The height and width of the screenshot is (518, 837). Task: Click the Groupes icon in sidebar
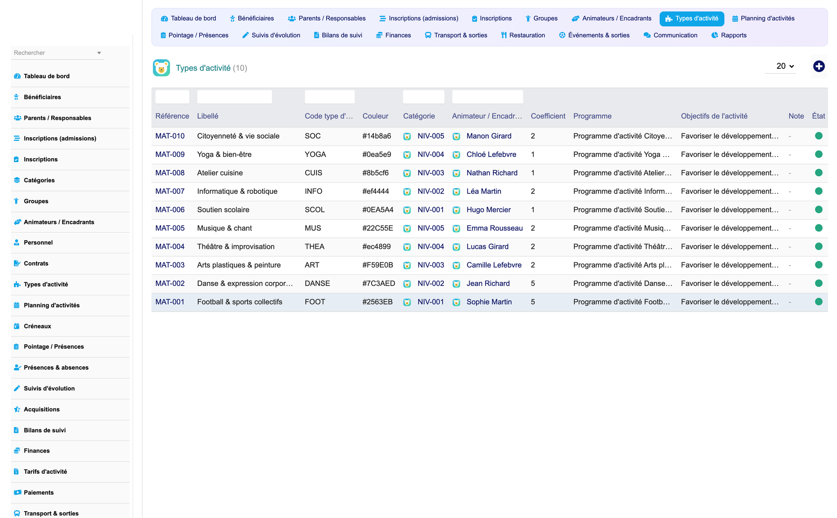[x=16, y=201]
